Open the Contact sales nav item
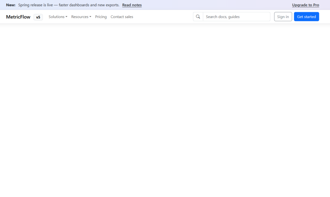Image resolution: width=330 pixels, height=197 pixels. click(122, 17)
